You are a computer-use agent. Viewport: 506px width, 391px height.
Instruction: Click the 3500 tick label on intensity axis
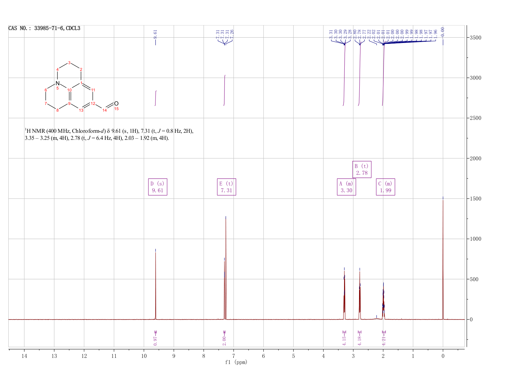475,38
